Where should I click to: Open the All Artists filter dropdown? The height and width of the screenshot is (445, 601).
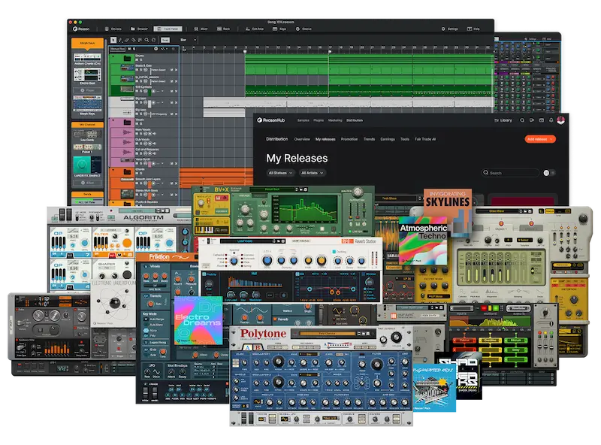pos(312,173)
